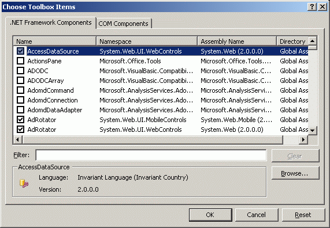Sort by the Name column header
Viewport: 330px width, 228px height.
tap(55, 41)
